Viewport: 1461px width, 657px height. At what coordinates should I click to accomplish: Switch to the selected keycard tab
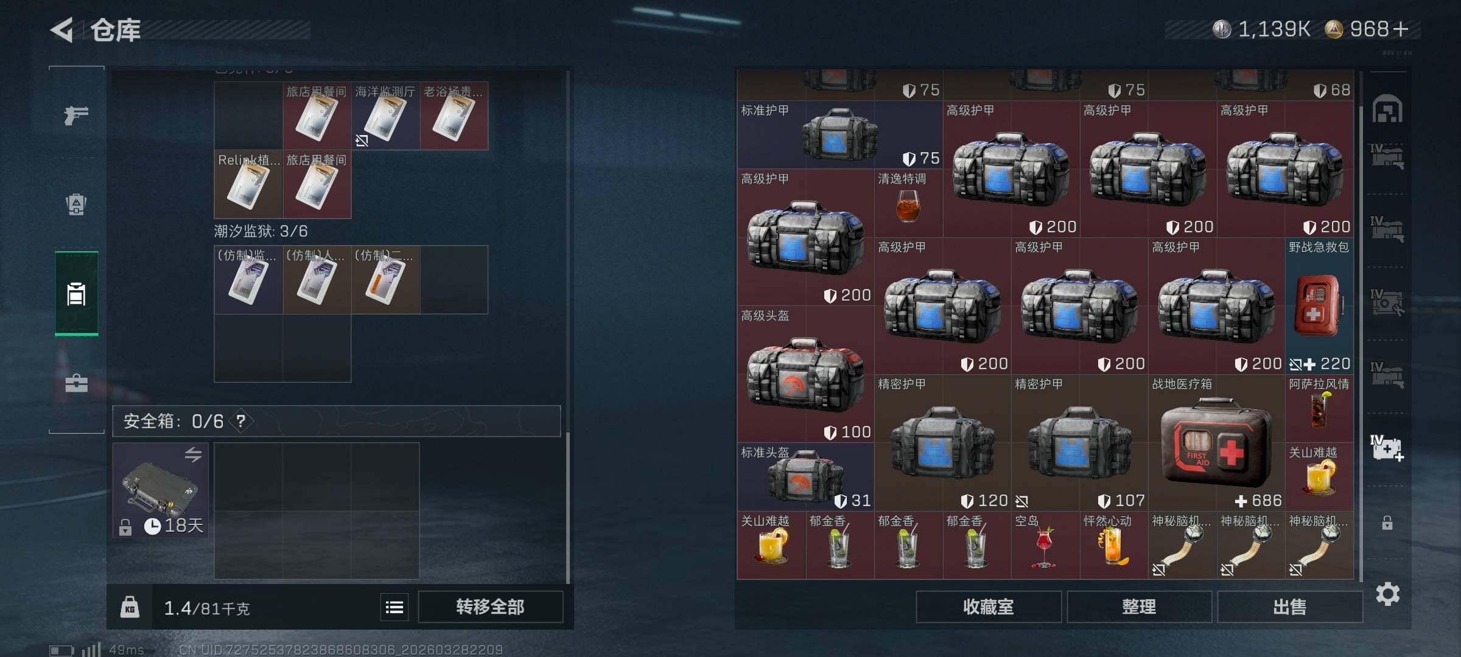coord(76,294)
